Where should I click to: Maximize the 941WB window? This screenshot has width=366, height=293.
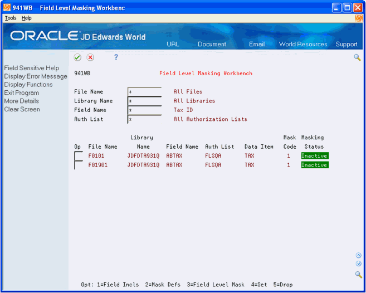pos(347,8)
